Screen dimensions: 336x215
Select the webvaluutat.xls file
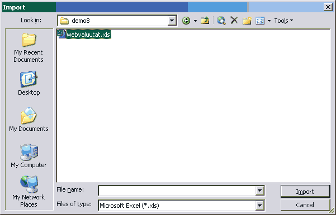point(84,35)
